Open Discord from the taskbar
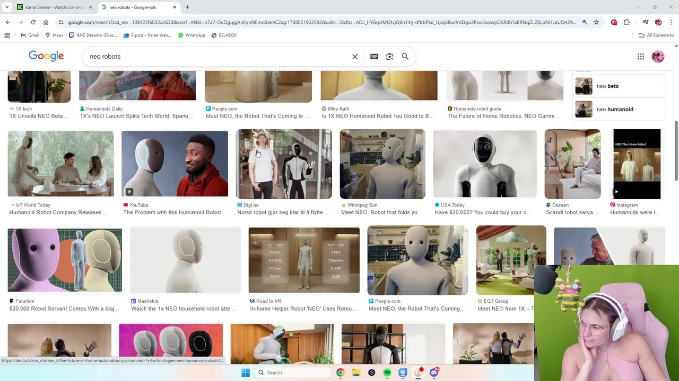The image size is (679, 381). (434, 373)
